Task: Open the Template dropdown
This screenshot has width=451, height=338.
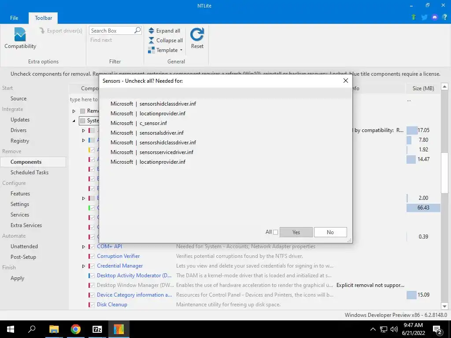Action: (x=166, y=50)
